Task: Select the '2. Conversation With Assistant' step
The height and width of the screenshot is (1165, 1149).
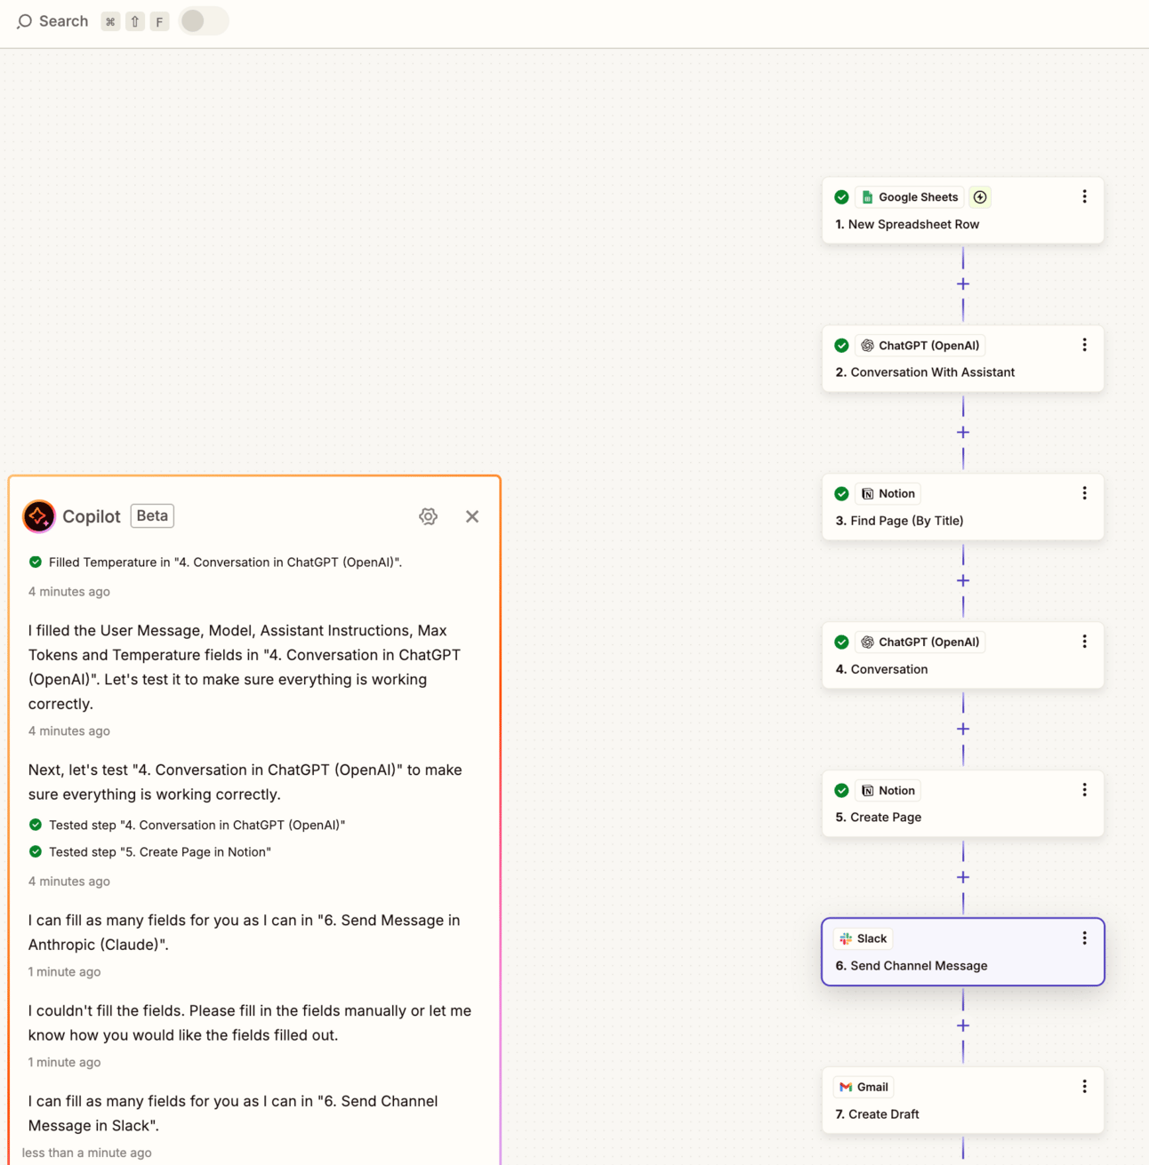Action: [963, 359]
